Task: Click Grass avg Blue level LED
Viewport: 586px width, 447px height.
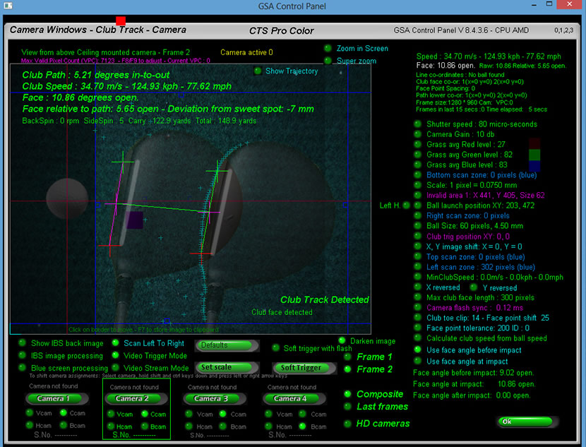Action: click(418, 165)
